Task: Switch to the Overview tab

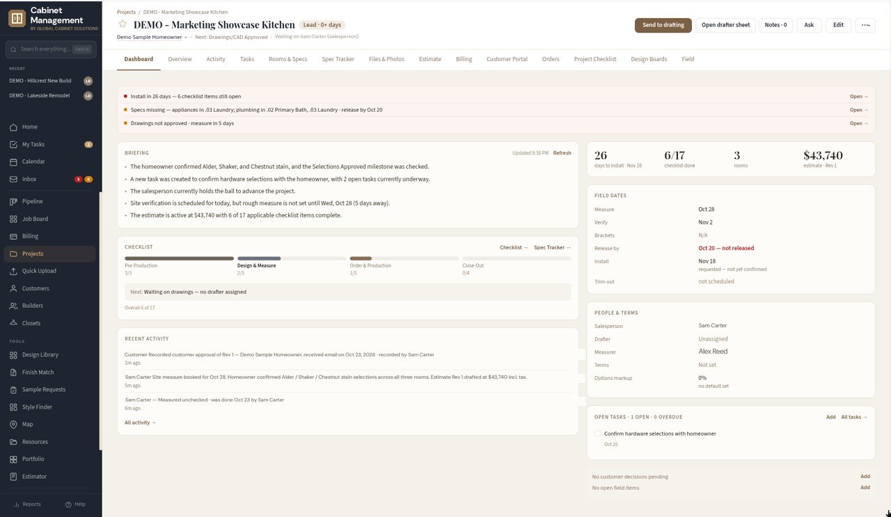Action: [x=180, y=59]
